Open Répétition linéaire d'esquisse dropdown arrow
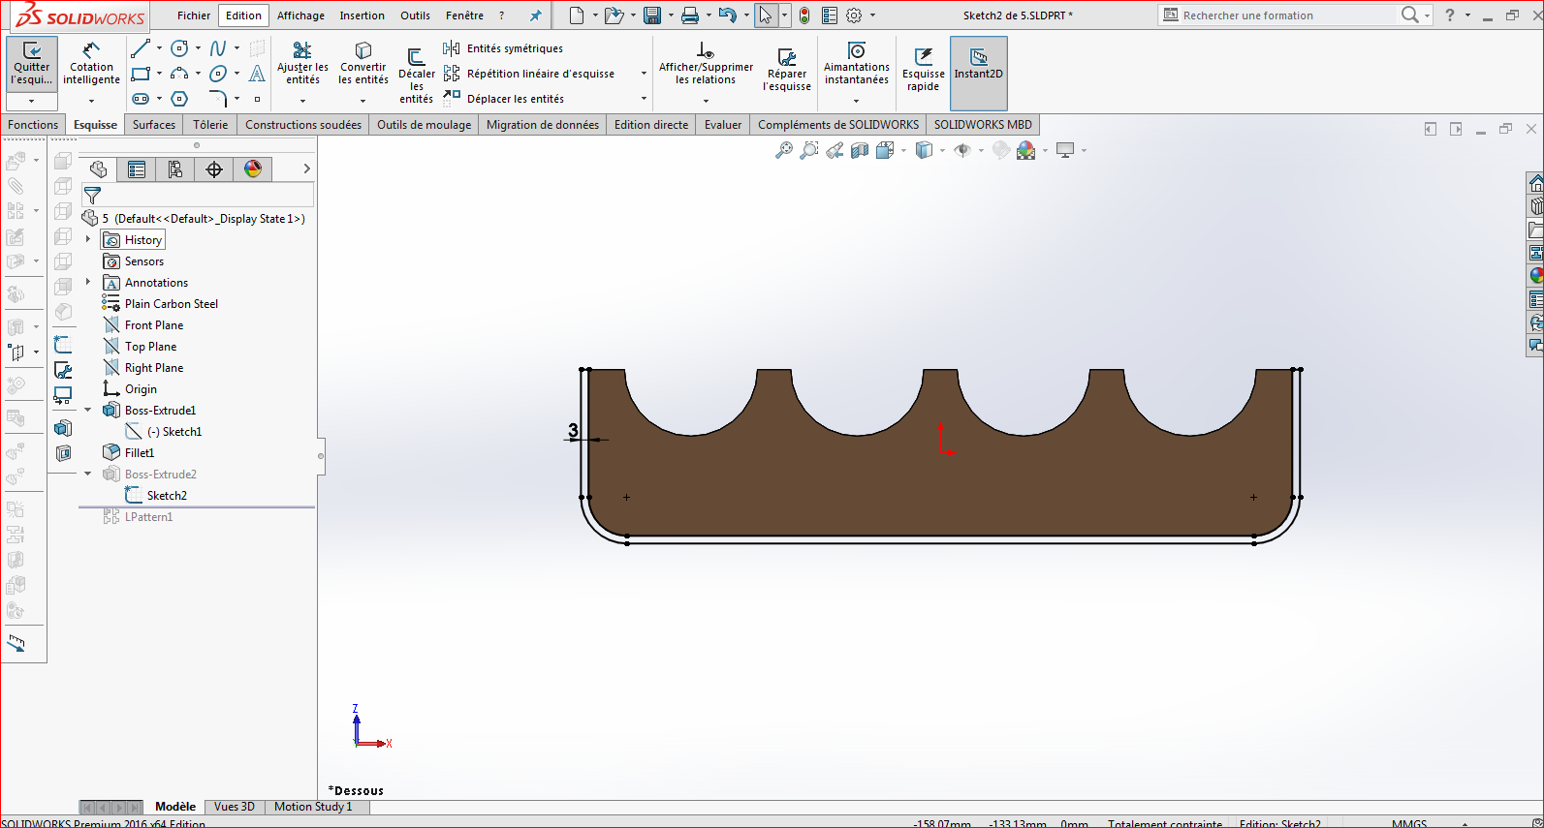The image size is (1544, 828). pyautogui.click(x=644, y=74)
